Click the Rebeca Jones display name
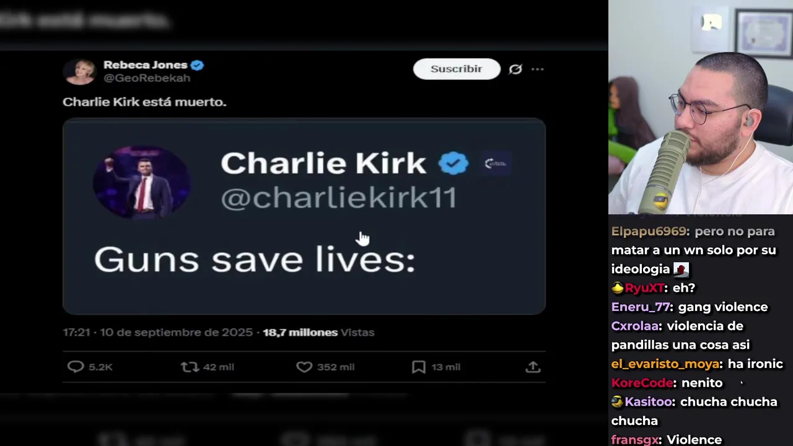Viewport: 793px width, 446px height. coord(145,65)
